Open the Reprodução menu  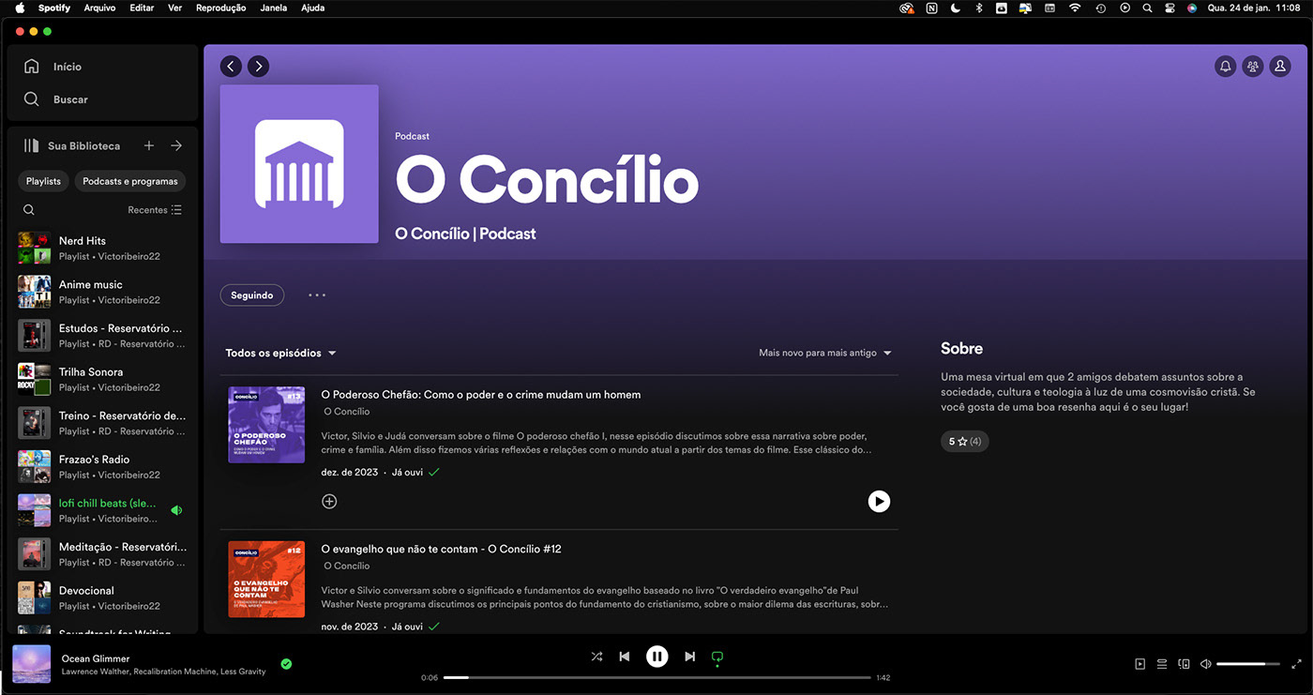click(x=220, y=8)
